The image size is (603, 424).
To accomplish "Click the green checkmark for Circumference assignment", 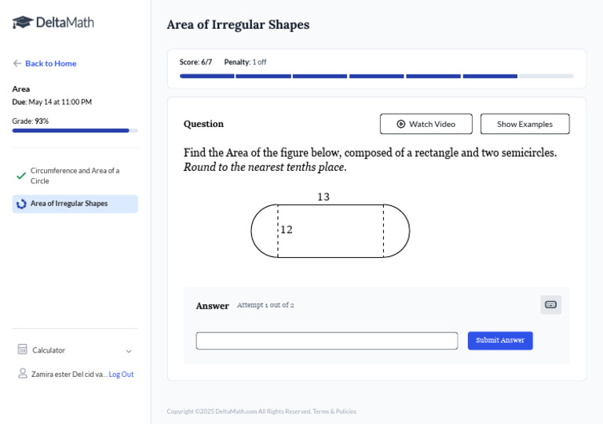I will click(x=21, y=176).
